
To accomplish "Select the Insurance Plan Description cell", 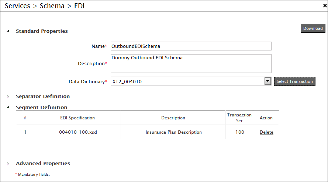I will coord(173,132).
